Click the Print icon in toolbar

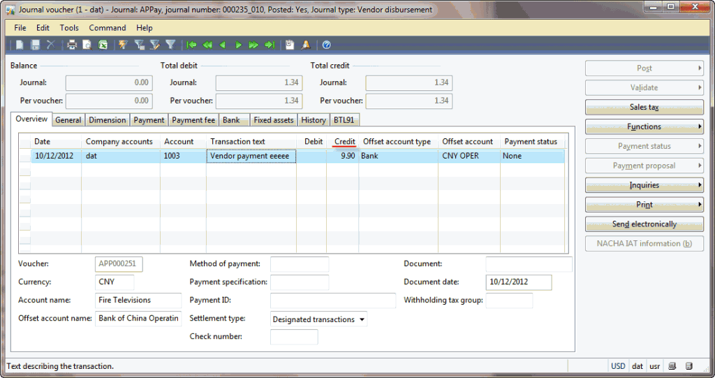(71, 45)
